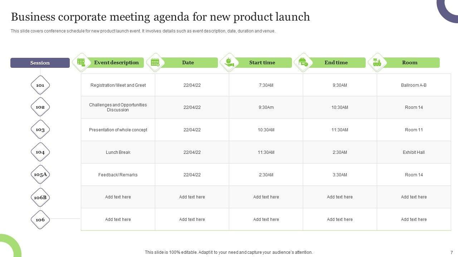Select the Start time column header
This screenshot has height=257, width=458.
click(x=262, y=62)
